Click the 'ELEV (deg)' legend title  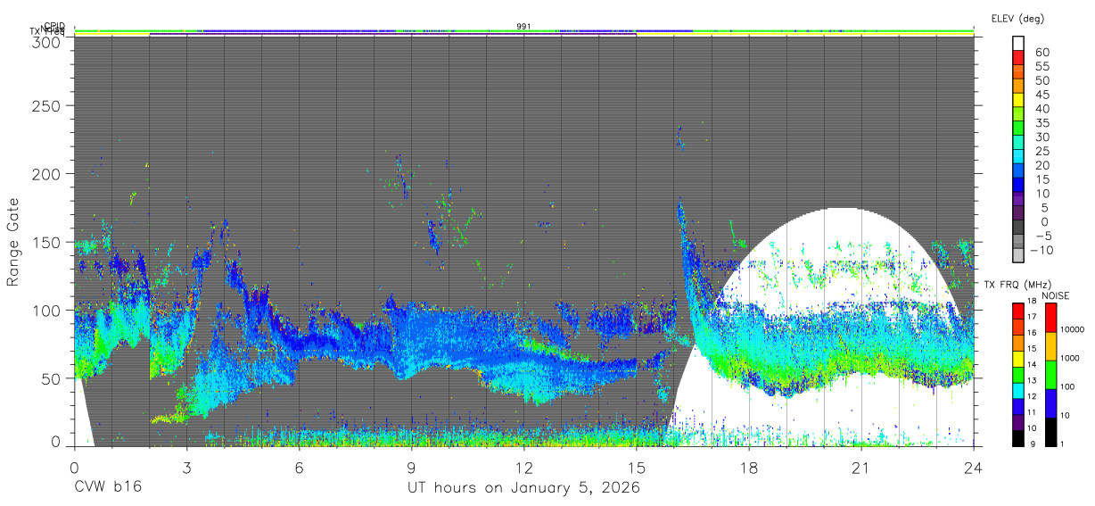[x=1017, y=18]
